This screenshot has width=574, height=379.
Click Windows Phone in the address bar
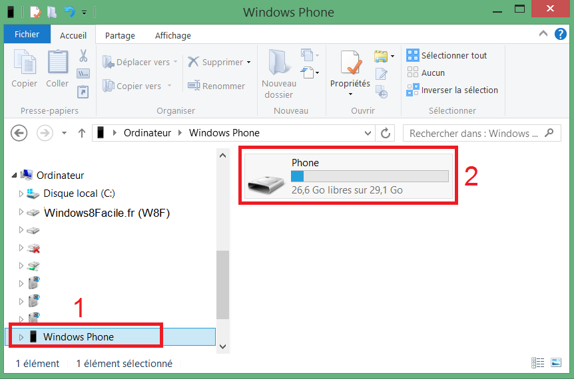224,133
